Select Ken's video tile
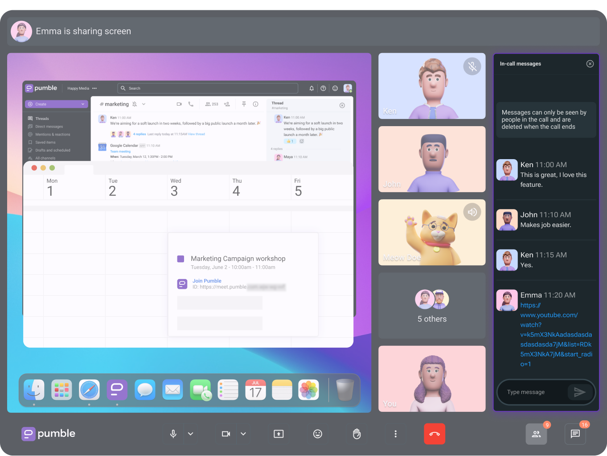Viewport: 607px width, 456px height. point(432,86)
